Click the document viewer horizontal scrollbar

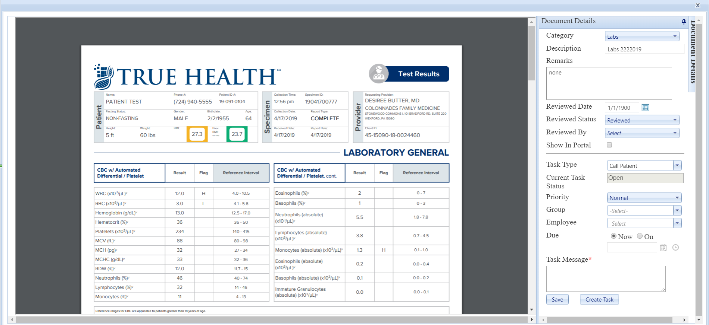(x=271, y=320)
